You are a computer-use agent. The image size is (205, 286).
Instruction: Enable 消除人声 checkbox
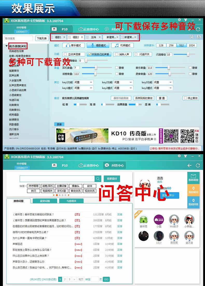coord(117,54)
